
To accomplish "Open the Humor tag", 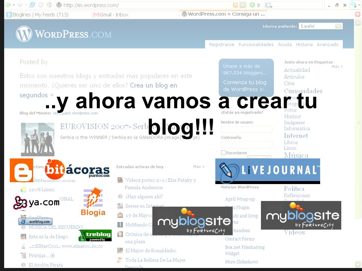I will coord(293,116).
